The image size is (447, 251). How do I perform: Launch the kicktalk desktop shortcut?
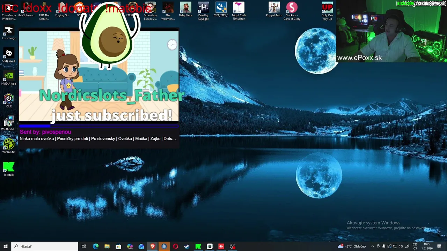click(x=9, y=169)
